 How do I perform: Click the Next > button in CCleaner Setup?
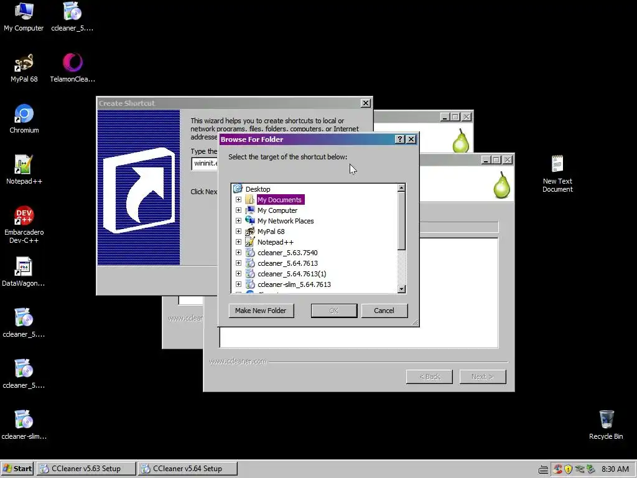pos(483,377)
